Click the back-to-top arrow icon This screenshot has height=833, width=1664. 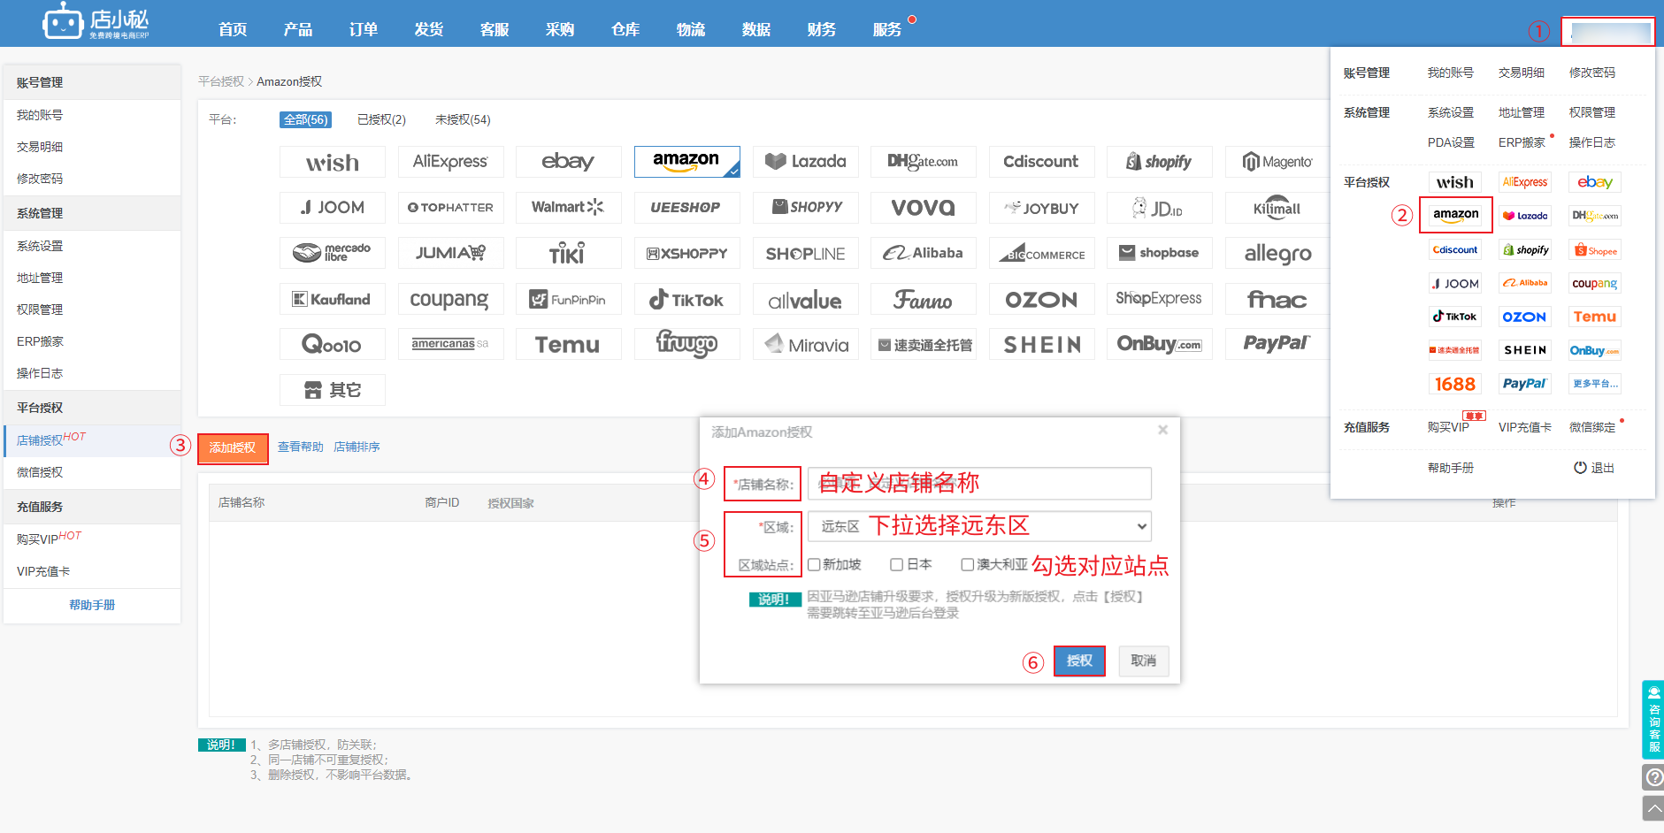pyautogui.click(x=1653, y=808)
